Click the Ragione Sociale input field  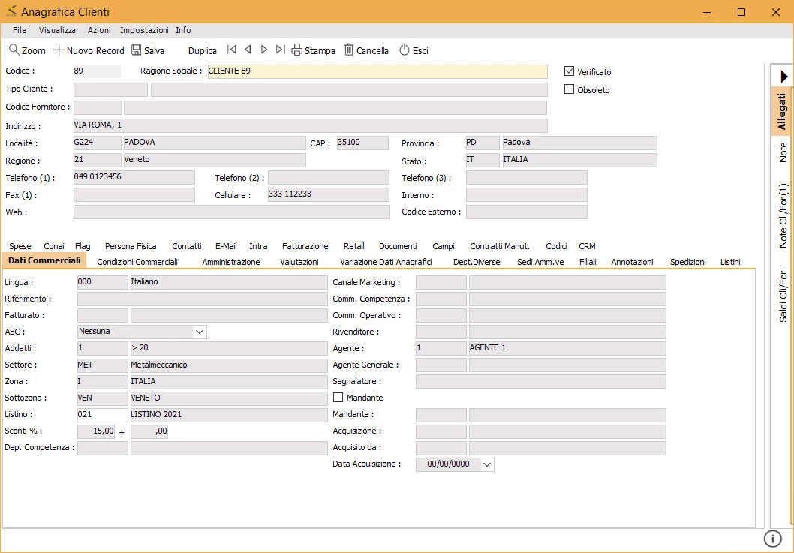pos(377,71)
